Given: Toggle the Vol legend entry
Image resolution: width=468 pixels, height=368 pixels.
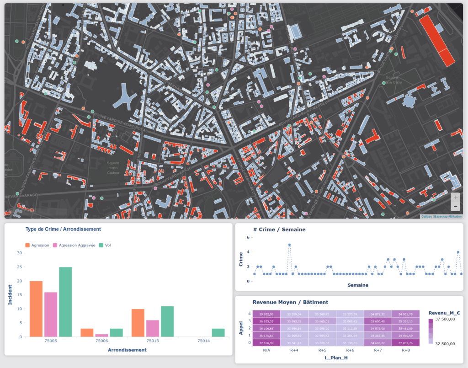Looking at the screenshot, I should pyautogui.click(x=105, y=245).
